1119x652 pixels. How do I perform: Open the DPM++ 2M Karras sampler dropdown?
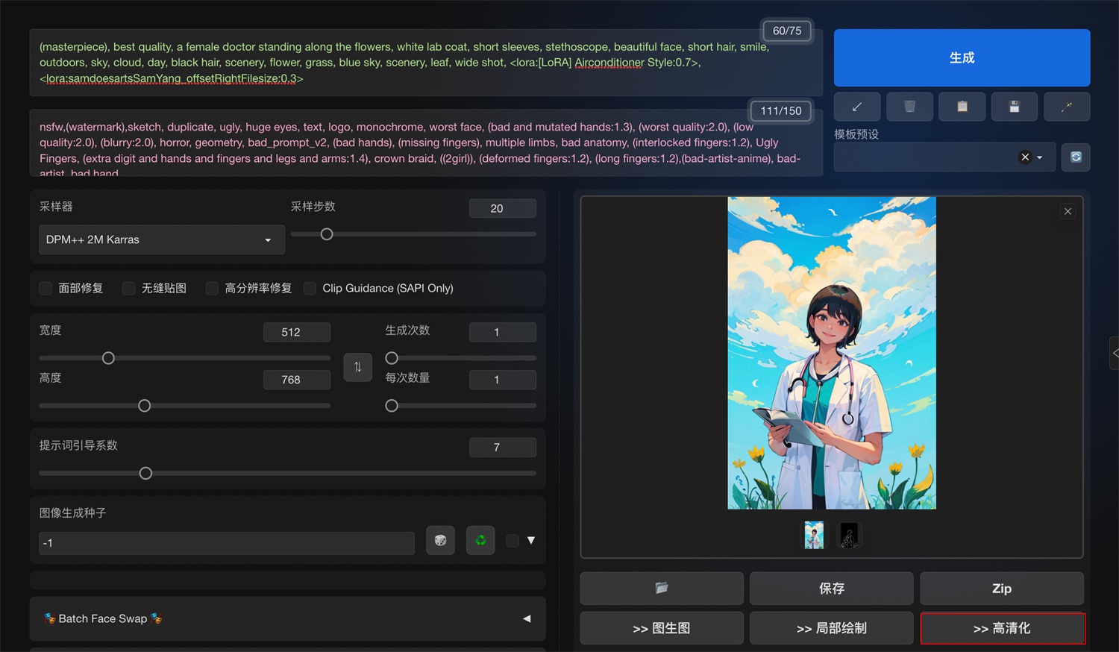click(x=161, y=240)
